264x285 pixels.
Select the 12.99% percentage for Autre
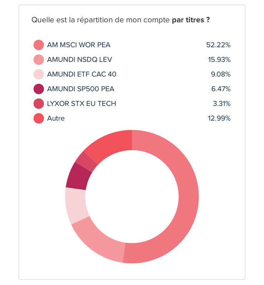coord(219,118)
